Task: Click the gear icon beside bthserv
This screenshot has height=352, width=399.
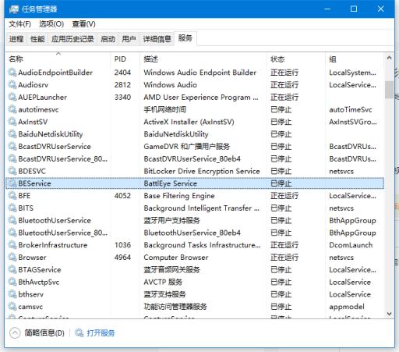Action: coord(12,294)
